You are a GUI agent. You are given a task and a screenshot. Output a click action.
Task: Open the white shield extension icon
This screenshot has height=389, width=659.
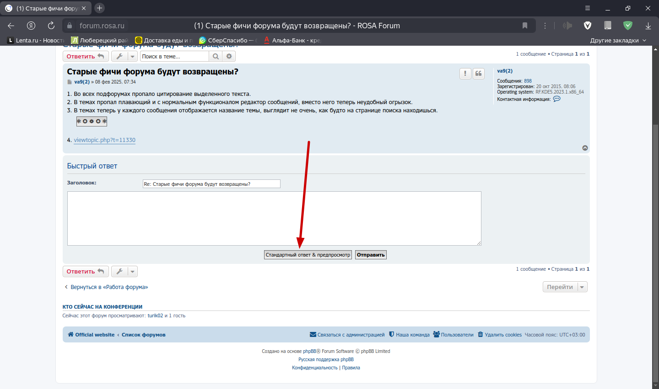coord(588,26)
